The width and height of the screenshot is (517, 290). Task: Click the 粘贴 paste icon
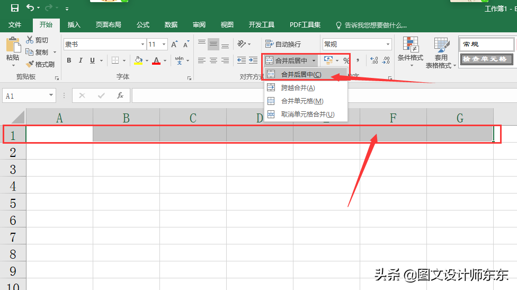[13, 45]
